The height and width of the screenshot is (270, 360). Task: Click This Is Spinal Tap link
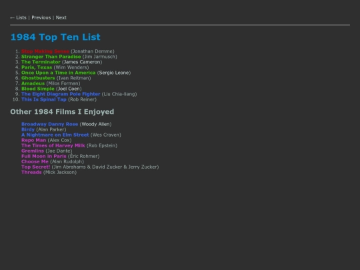[x=44, y=99]
